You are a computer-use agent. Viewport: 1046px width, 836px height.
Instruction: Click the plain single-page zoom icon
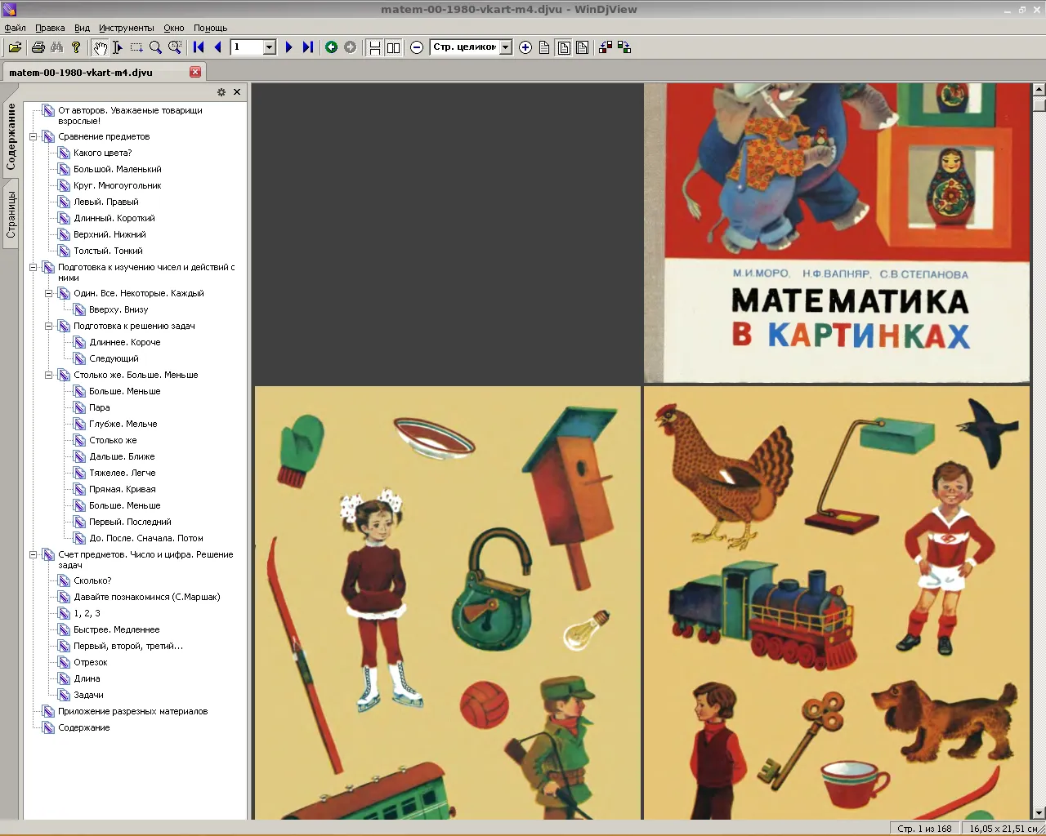(544, 47)
